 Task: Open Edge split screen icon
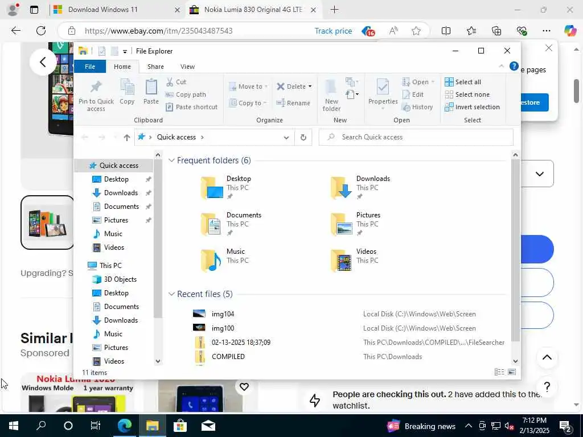pos(446,31)
